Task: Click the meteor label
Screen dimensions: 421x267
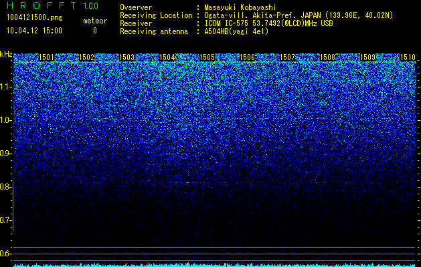Action: pos(95,21)
